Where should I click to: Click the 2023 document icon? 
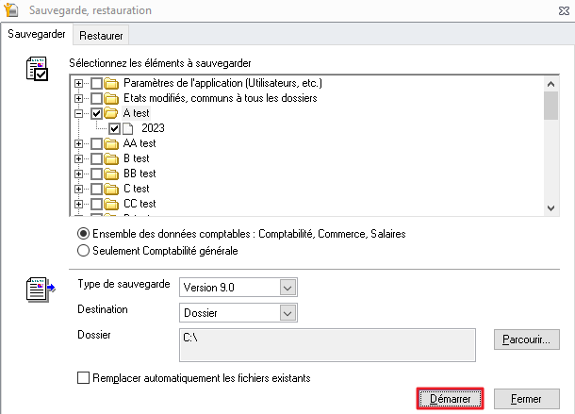tap(129, 128)
